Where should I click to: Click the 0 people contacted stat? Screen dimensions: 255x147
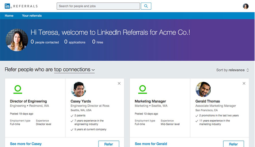45,42
